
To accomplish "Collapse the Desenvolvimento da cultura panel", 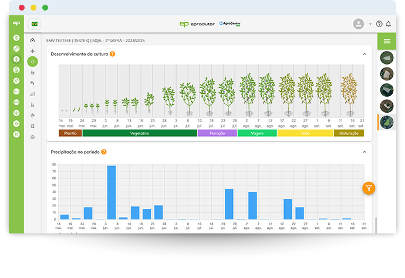I will pyautogui.click(x=364, y=54).
